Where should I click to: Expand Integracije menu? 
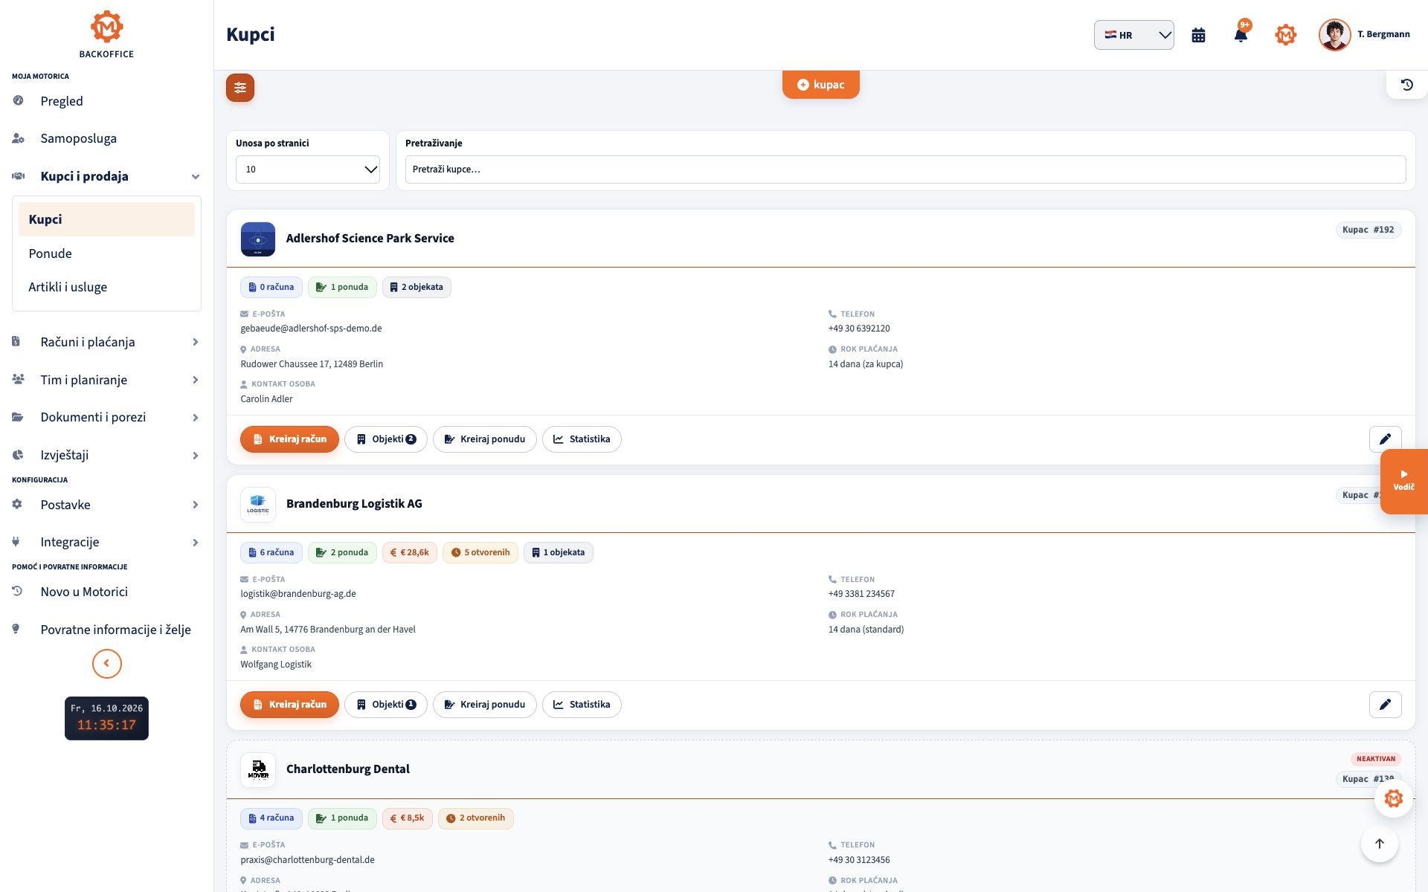(106, 542)
